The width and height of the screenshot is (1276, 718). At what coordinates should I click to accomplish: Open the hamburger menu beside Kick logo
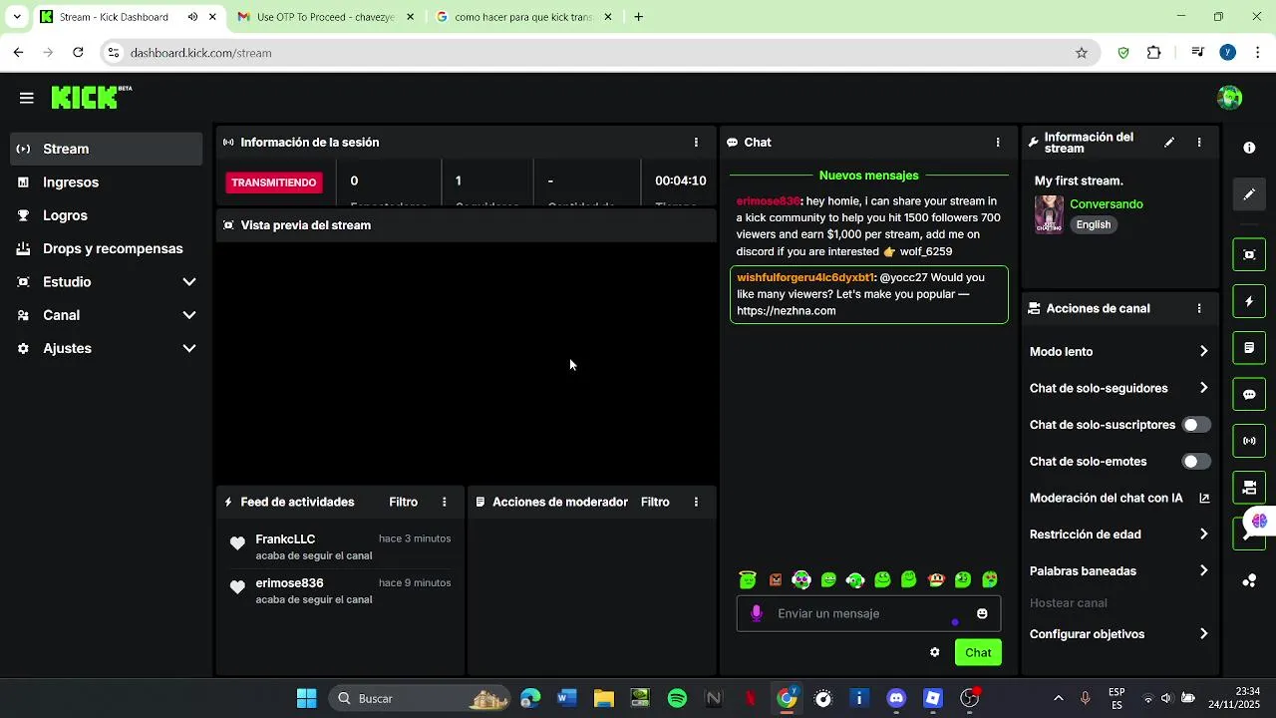27,98
